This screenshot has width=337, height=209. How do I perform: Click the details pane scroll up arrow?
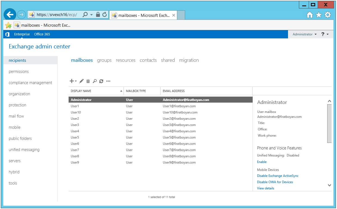329,101
